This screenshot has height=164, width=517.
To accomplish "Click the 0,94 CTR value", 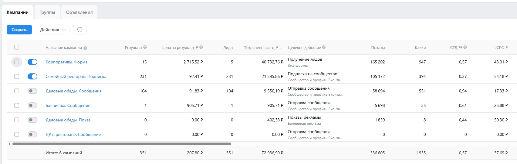I will coord(463,91).
